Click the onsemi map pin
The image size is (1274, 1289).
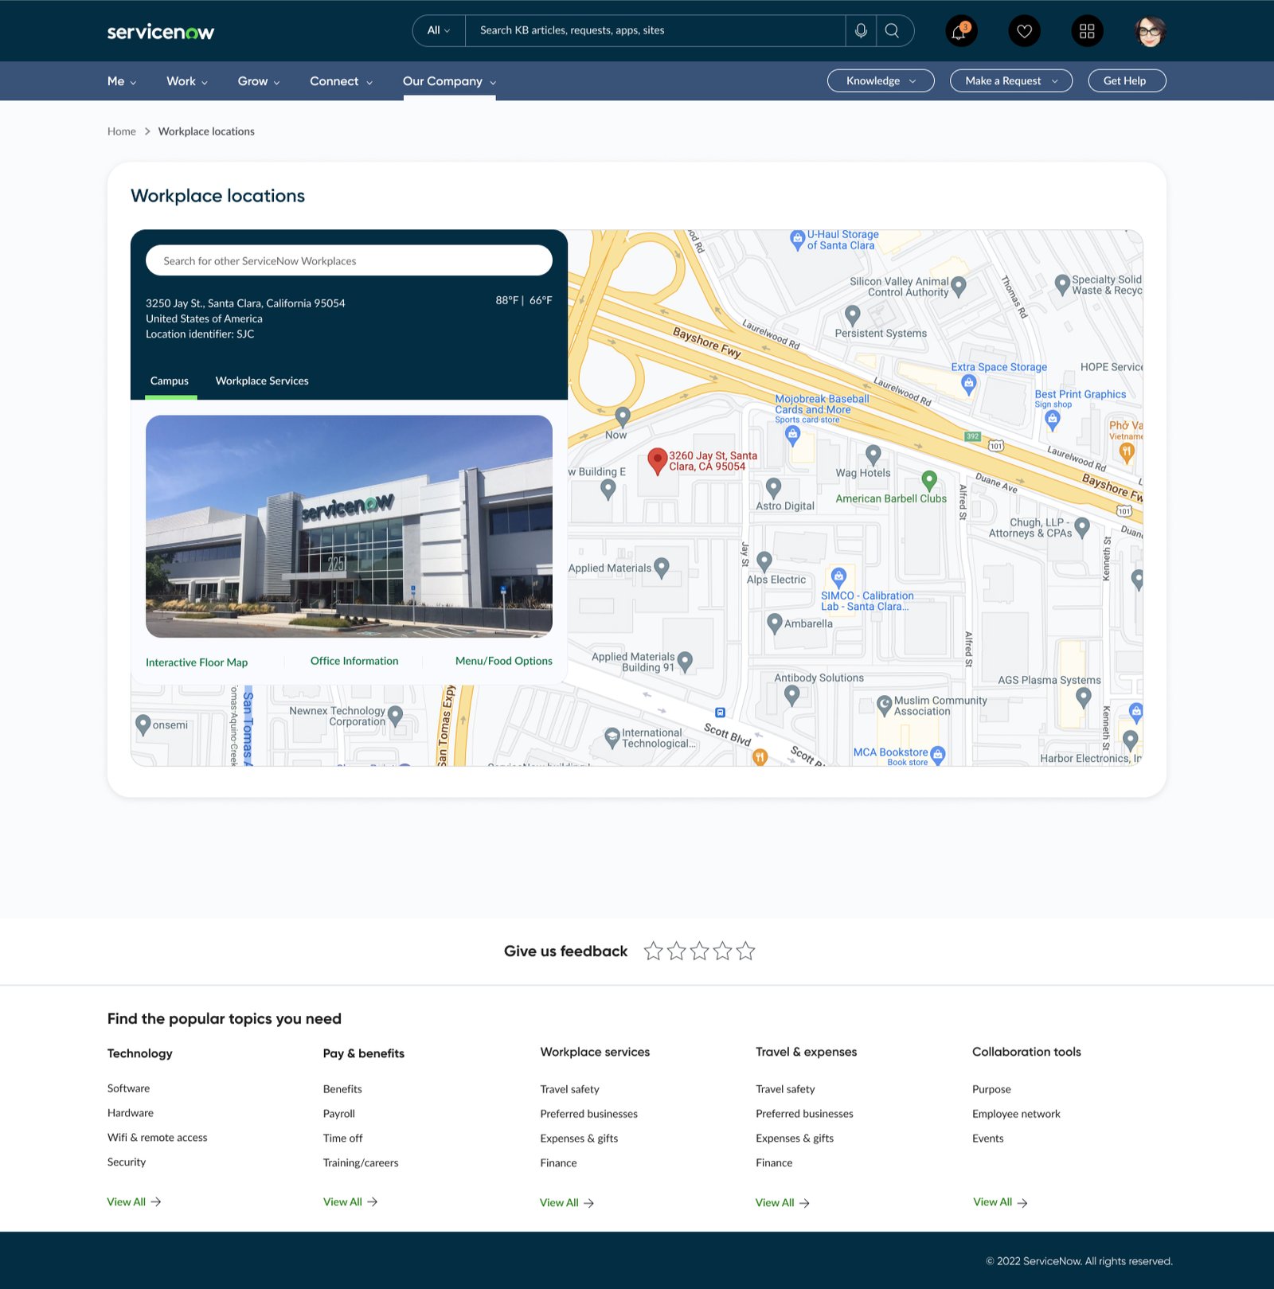click(143, 725)
